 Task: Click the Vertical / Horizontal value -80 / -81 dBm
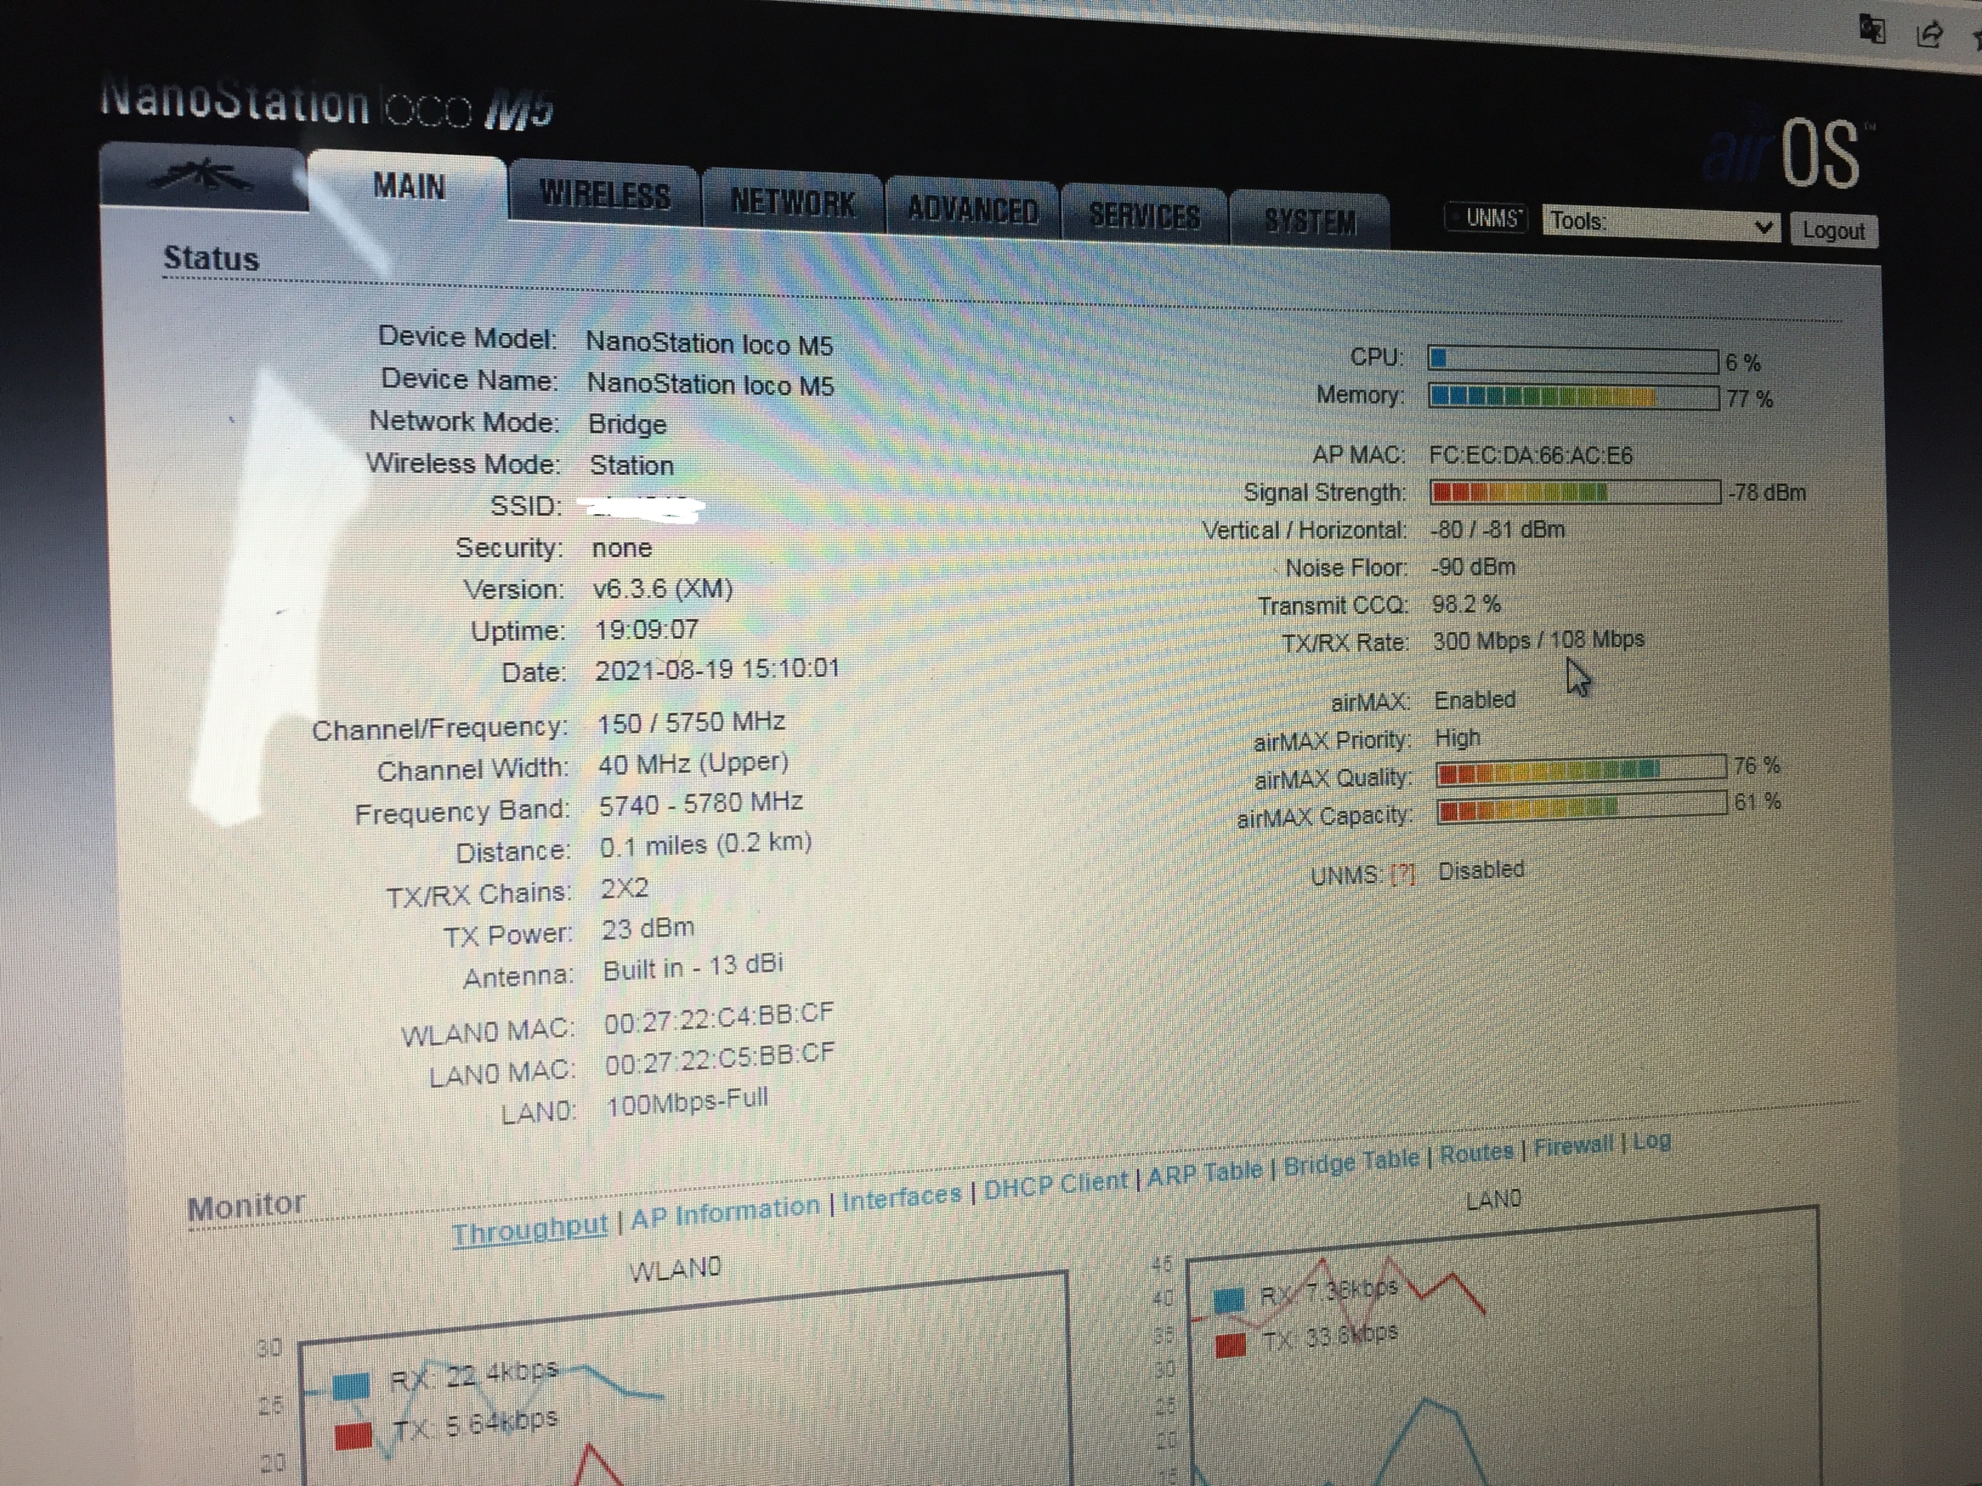(1497, 529)
